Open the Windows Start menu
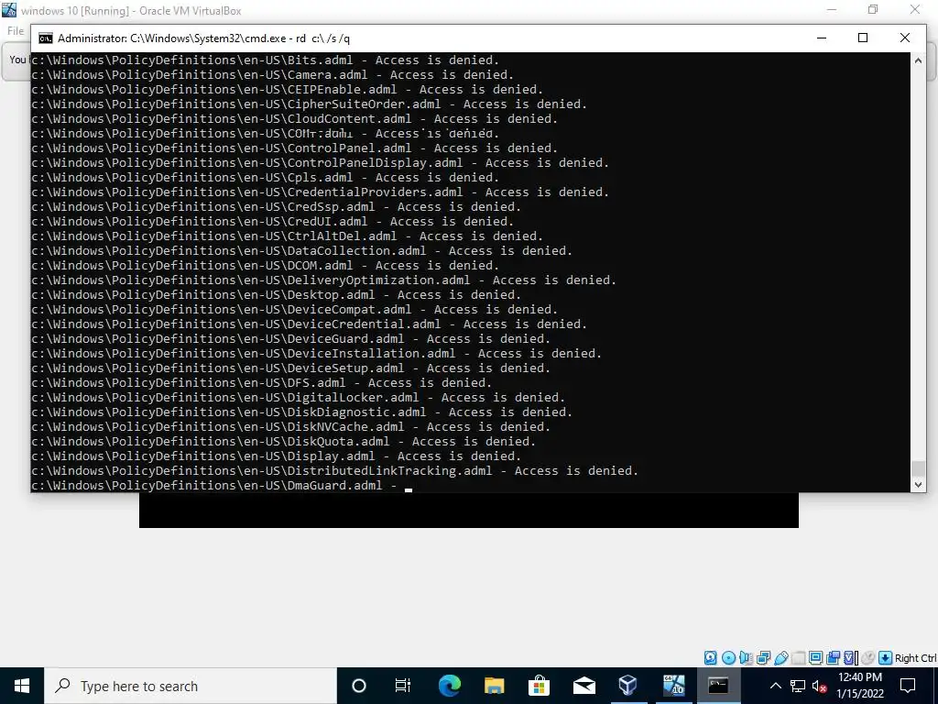Image resolution: width=938 pixels, height=704 pixels. (x=22, y=686)
